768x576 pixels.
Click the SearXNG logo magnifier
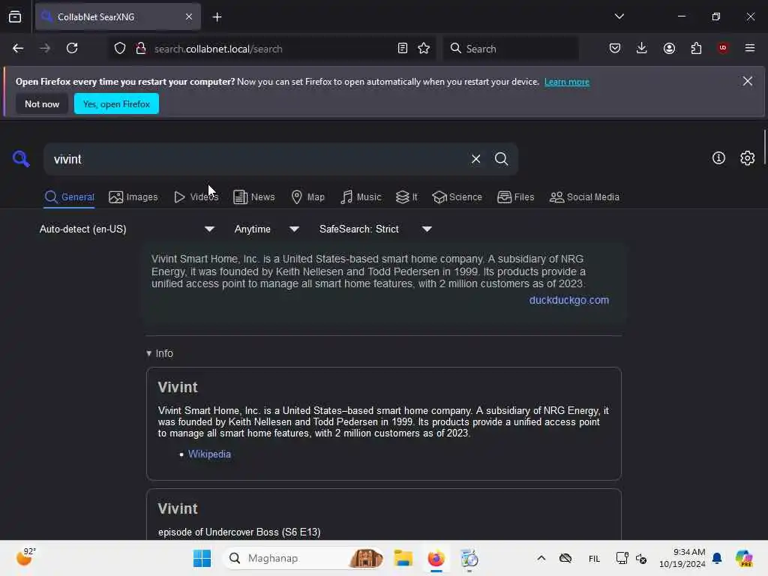pos(21,159)
